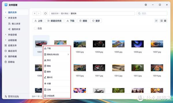Click 壁纸类 in the breadcrumb path
The image size is (173, 103).
tap(74, 13)
